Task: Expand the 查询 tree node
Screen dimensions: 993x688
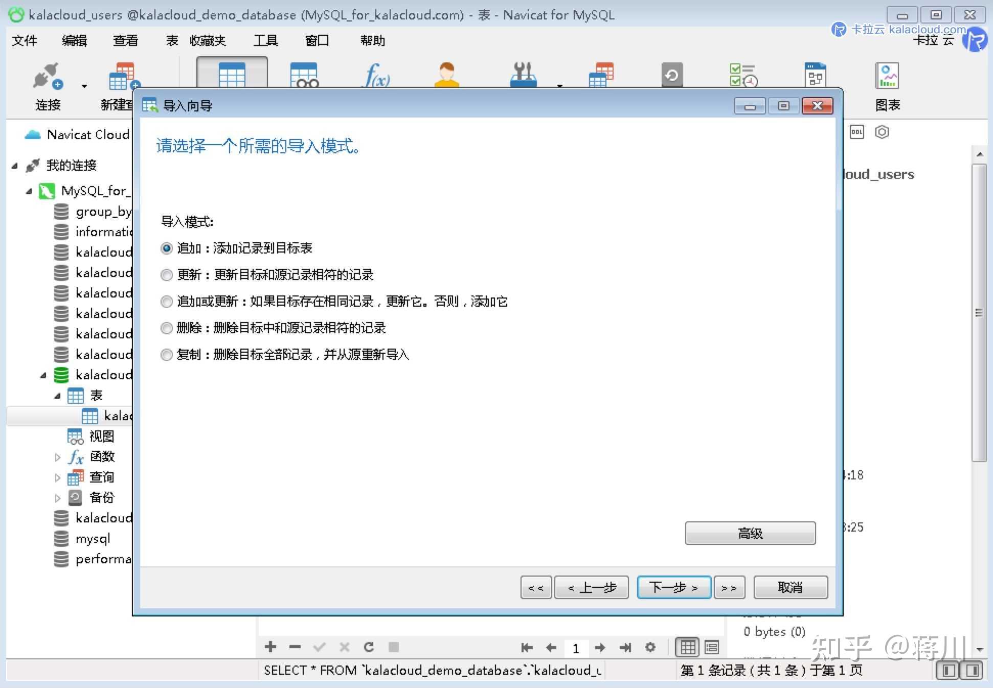Action: (x=57, y=477)
